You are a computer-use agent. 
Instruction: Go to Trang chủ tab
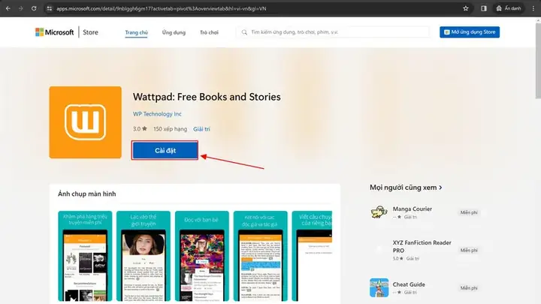point(136,32)
